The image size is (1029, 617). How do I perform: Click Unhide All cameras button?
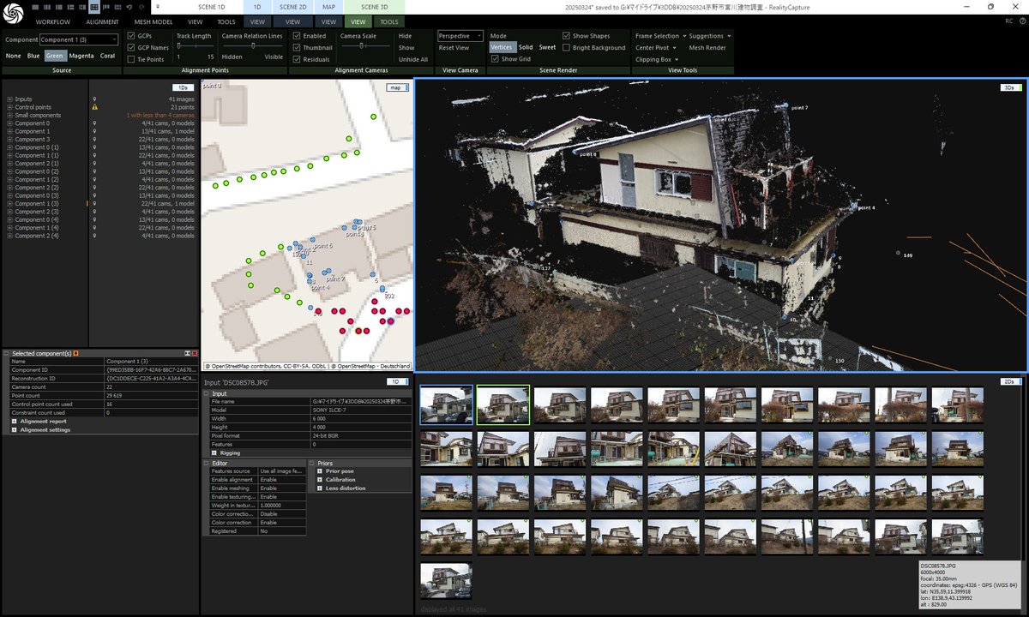pos(413,59)
